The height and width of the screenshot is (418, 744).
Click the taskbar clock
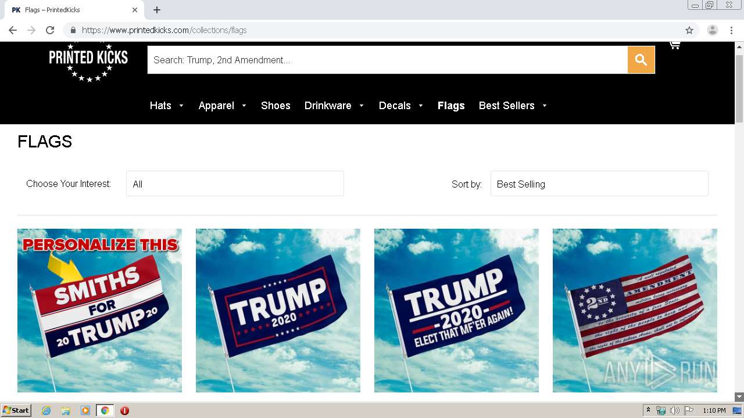coord(714,410)
